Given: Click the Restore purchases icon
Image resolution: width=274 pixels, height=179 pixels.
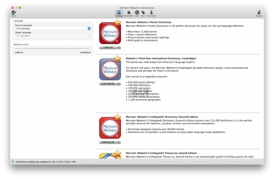Looking at the screenshot, I should (x=259, y=13).
